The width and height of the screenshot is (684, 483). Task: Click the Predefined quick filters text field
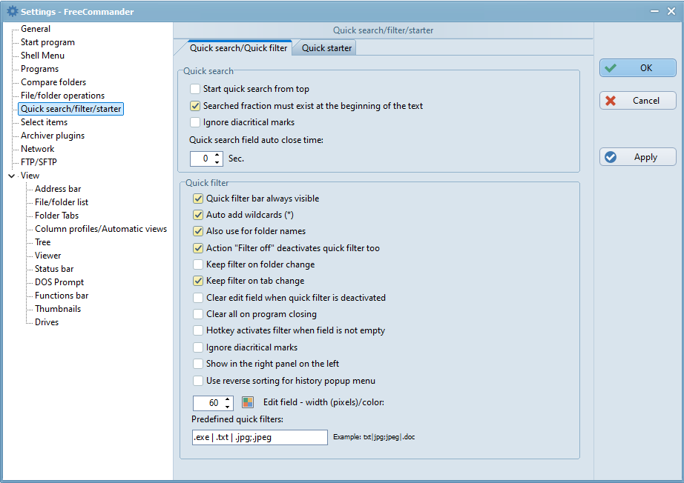[x=260, y=437]
